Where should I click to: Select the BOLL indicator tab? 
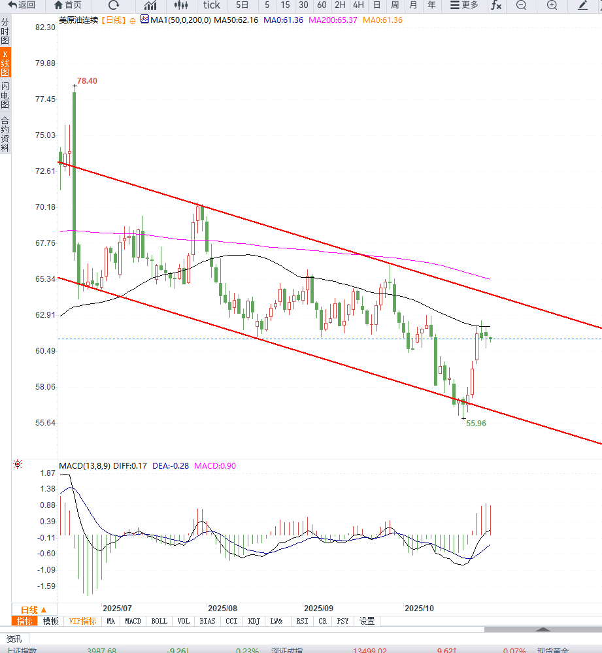(x=159, y=621)
